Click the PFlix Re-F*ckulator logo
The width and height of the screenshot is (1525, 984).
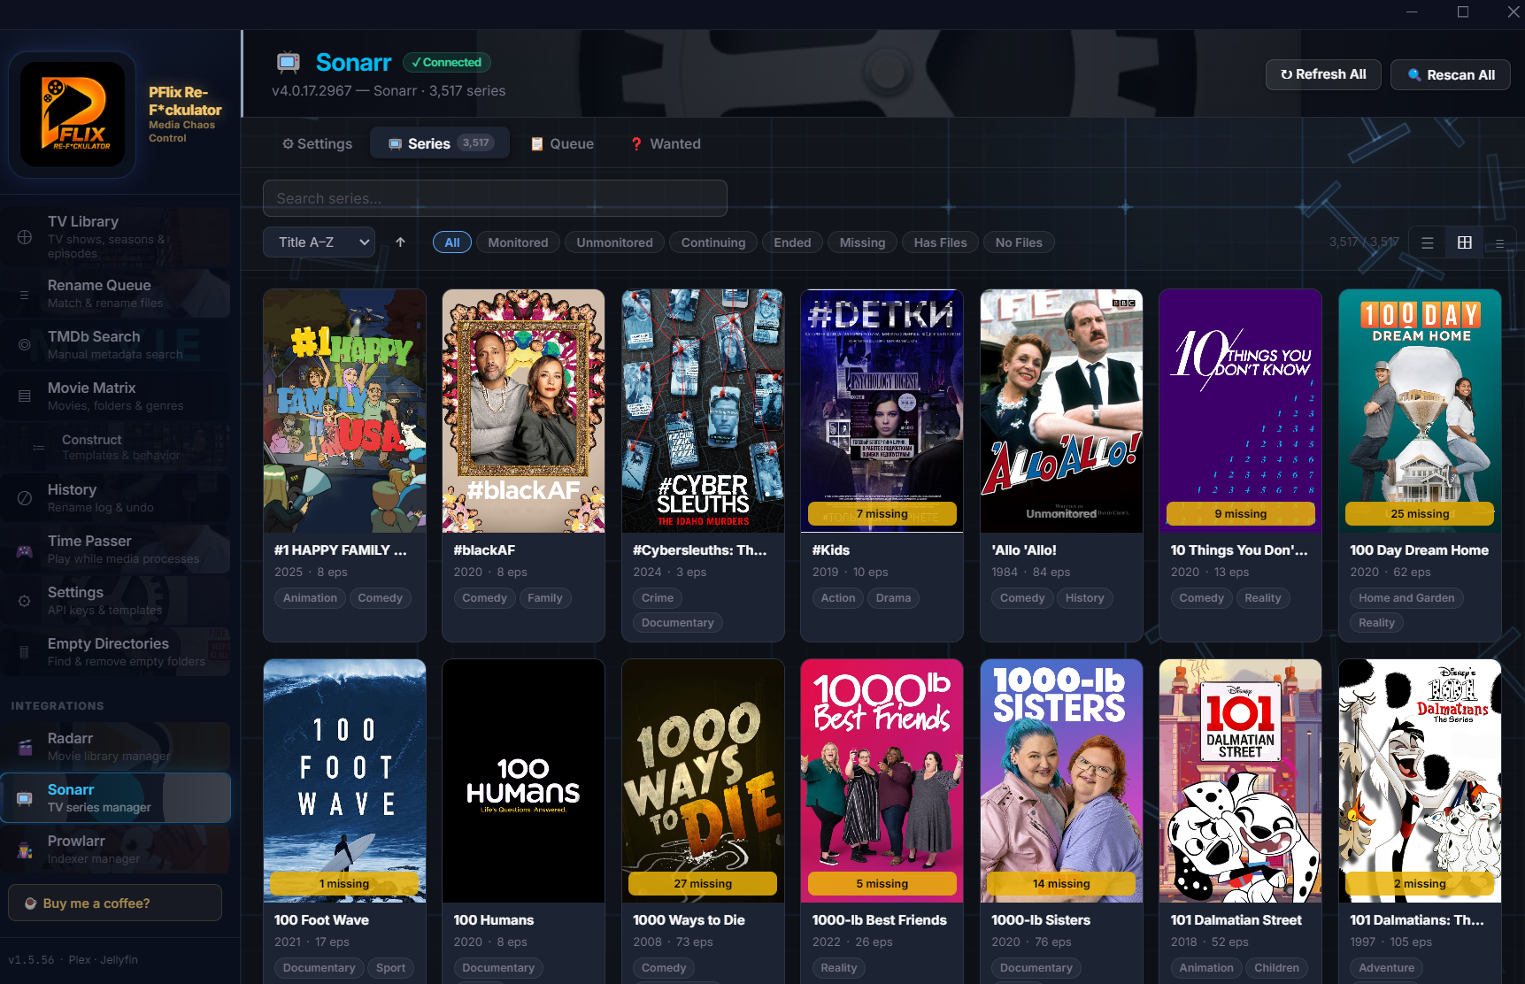click(x=73, y=114)
